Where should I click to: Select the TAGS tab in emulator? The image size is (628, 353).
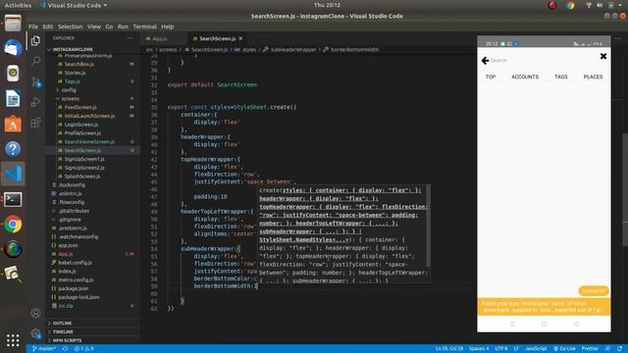[560, 76]
